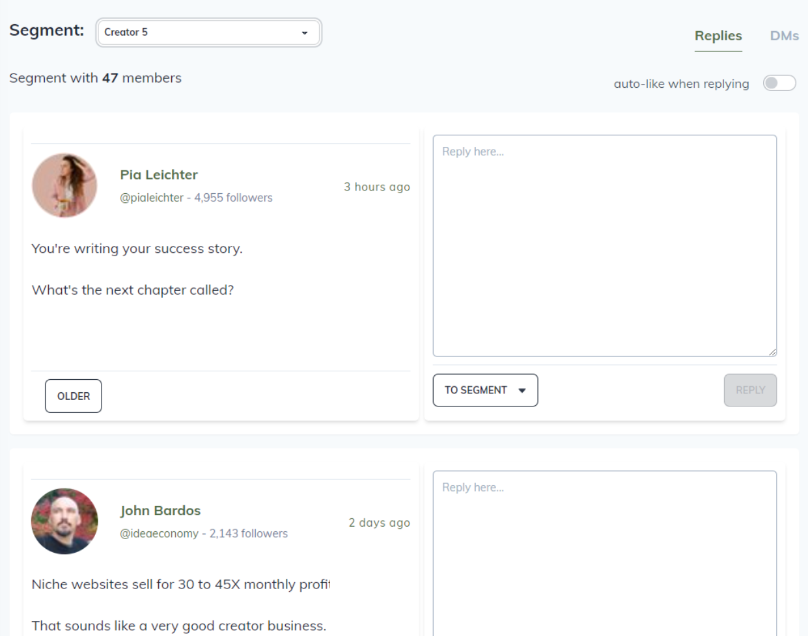808x636 pixels.
Task: Click the segment dropdown arrow icon
Action: click(305, 33)
